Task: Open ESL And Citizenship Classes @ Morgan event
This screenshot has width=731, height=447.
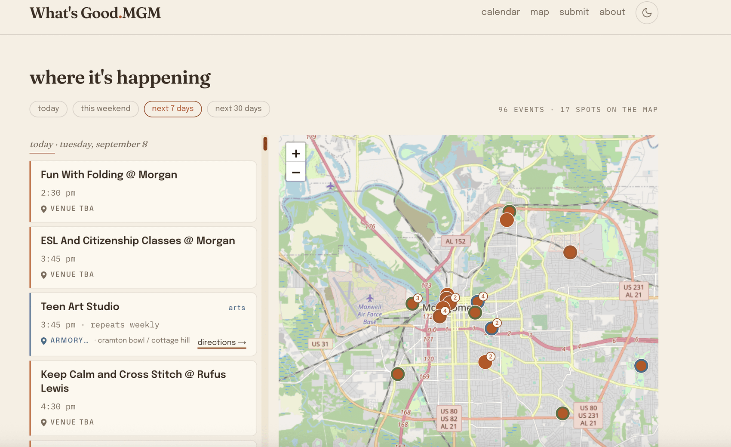Action: (138, 240)
